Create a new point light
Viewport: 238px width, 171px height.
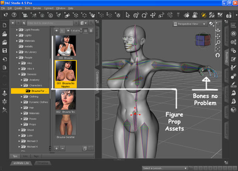tap(42, 15)
